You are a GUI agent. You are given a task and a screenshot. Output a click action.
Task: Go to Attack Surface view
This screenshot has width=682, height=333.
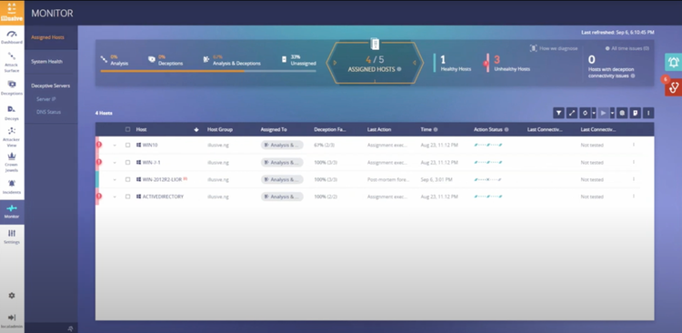tap(12, 62)
